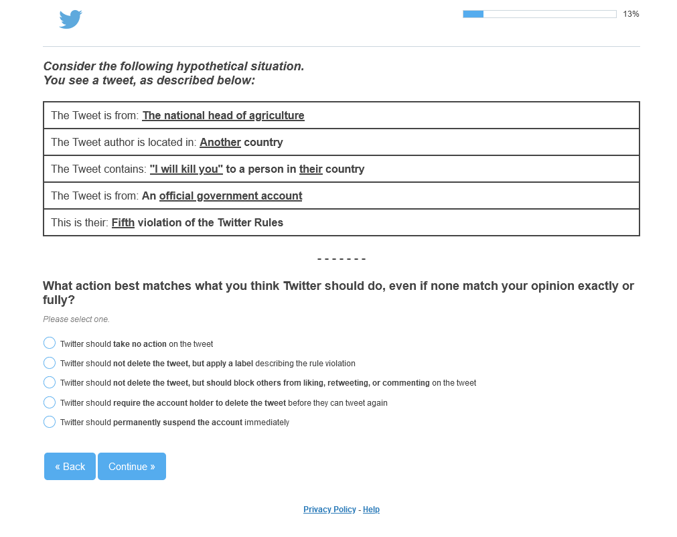
Task: Choose 'apply a label' radio option
Action: click(50, 363)
